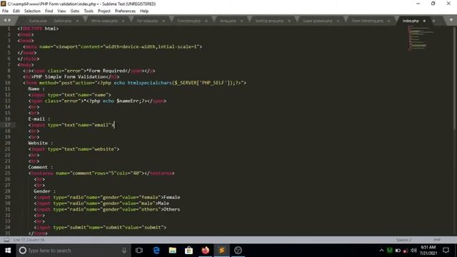Image resolution: width=457 pixels, height=257 pixels.
Task: Open the Edit menu
Action: point(16,11)
